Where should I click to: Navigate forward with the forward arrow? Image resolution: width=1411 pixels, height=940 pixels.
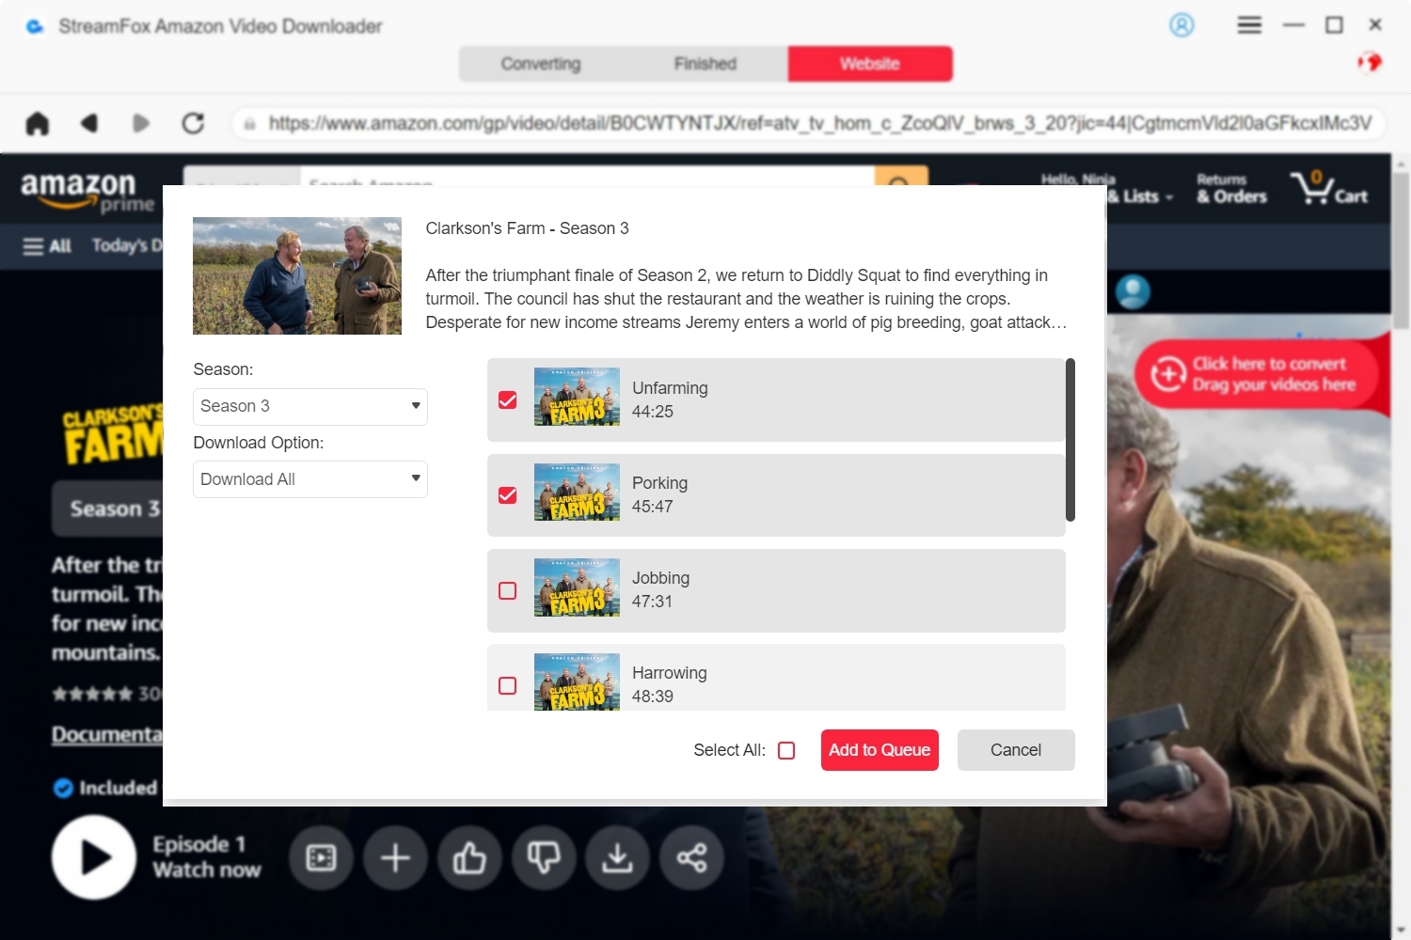(141, 123)
